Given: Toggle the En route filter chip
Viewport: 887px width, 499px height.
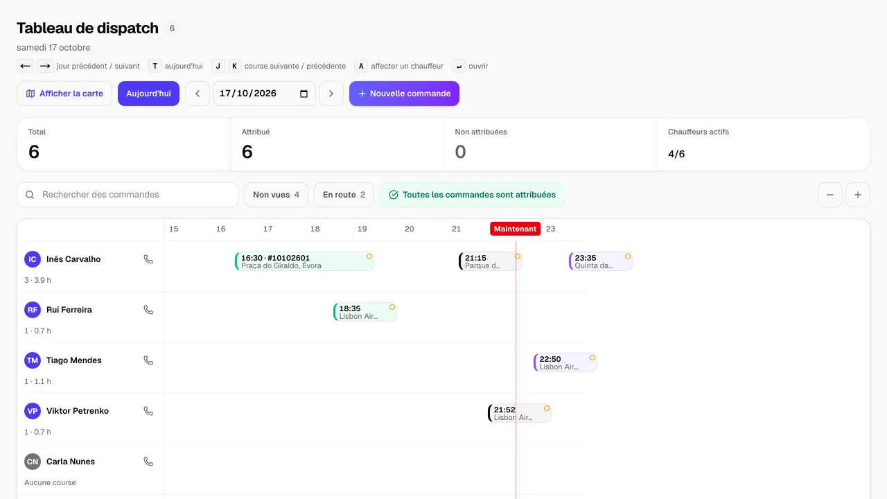Looking at the screenshot, I should tap(344, 195).
